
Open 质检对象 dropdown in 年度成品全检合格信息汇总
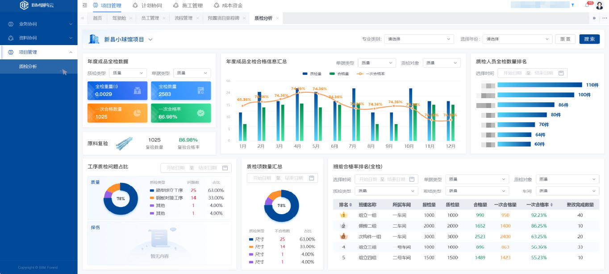point(442,63)
